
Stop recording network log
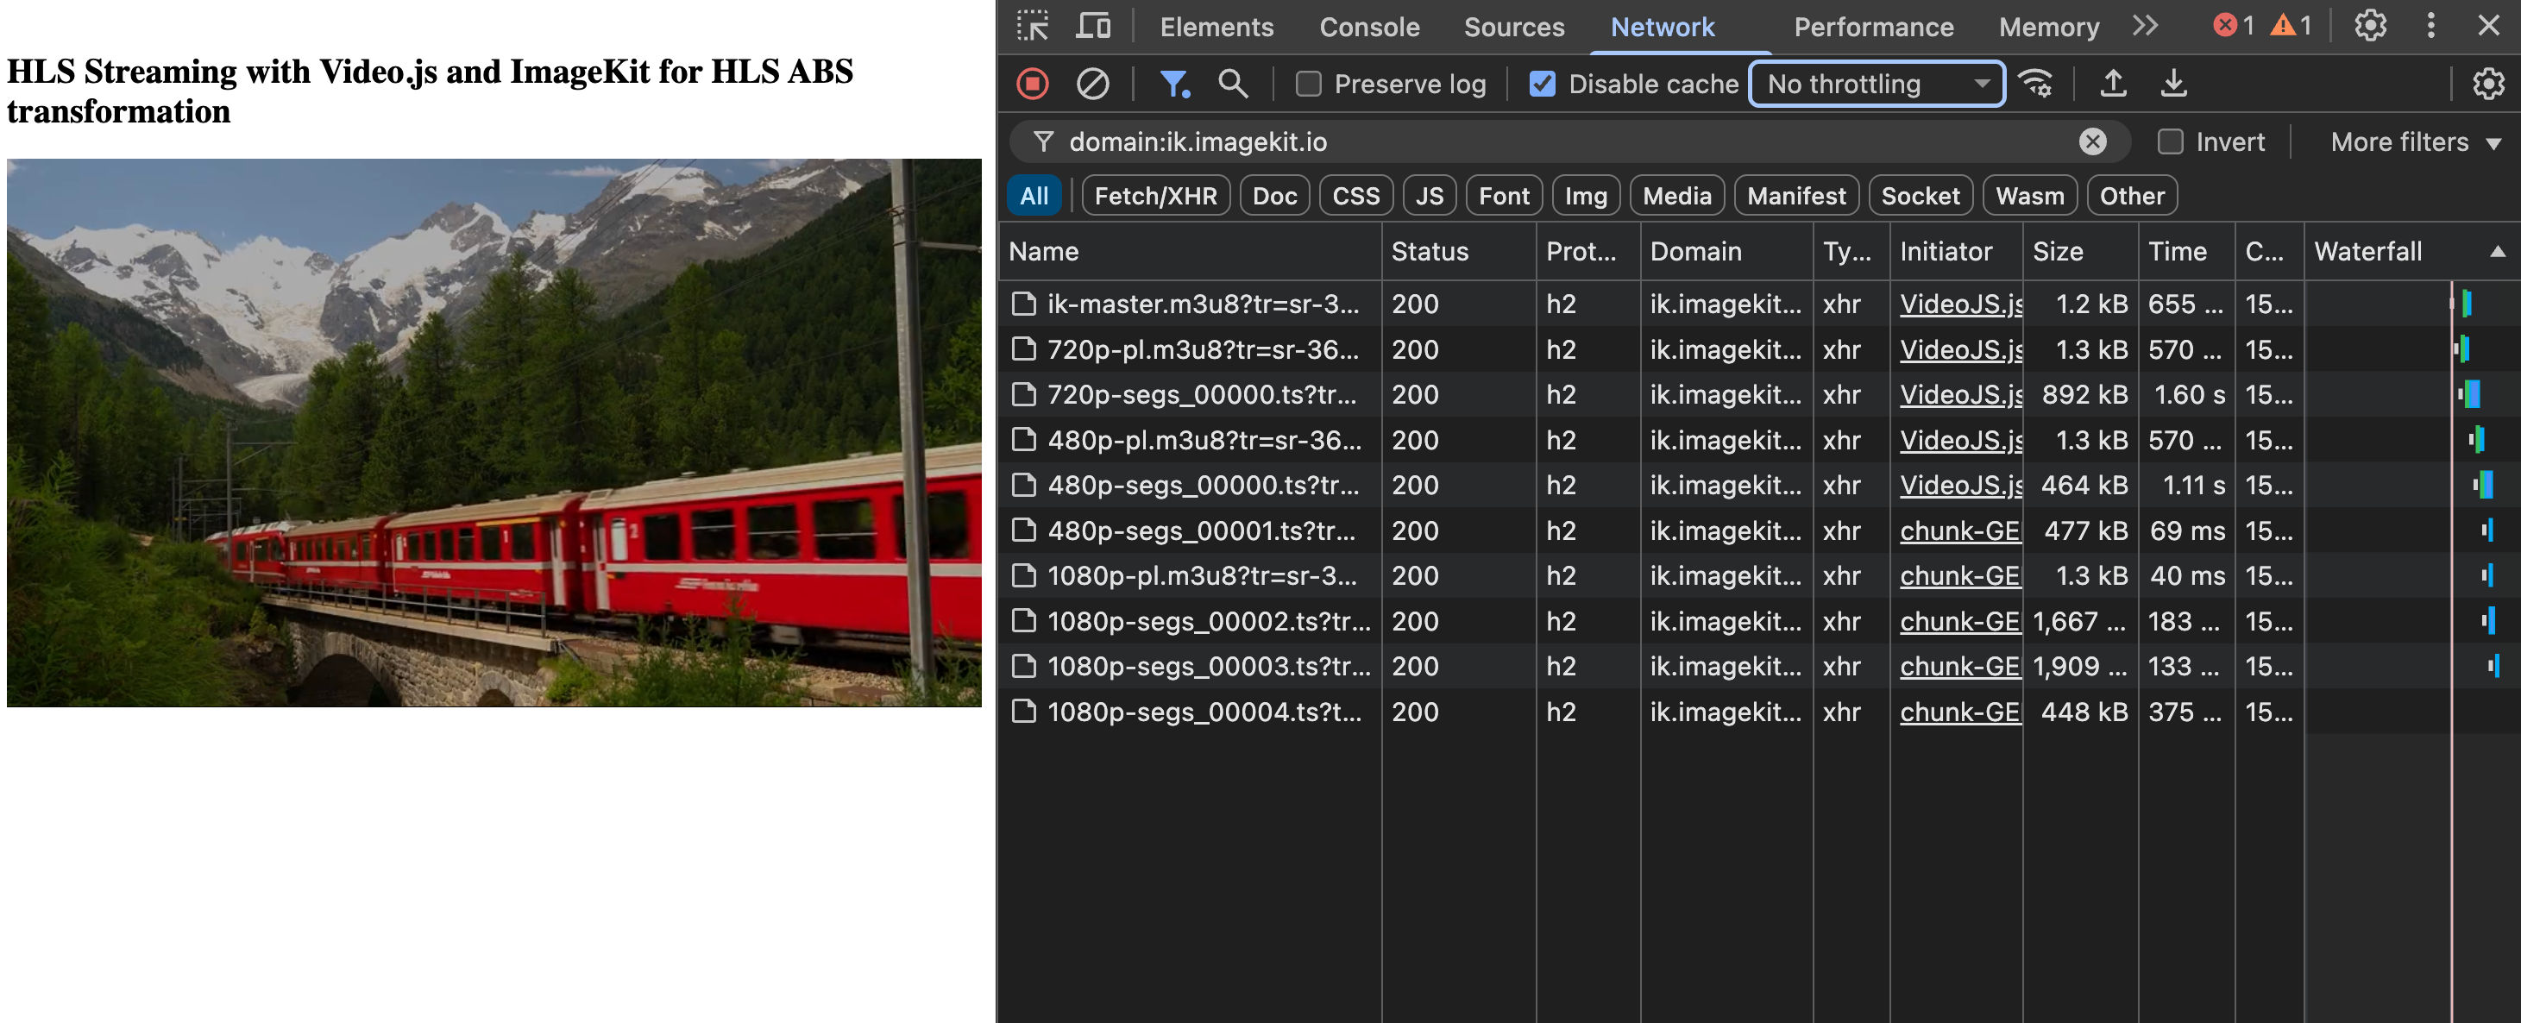pos(1033,85)
